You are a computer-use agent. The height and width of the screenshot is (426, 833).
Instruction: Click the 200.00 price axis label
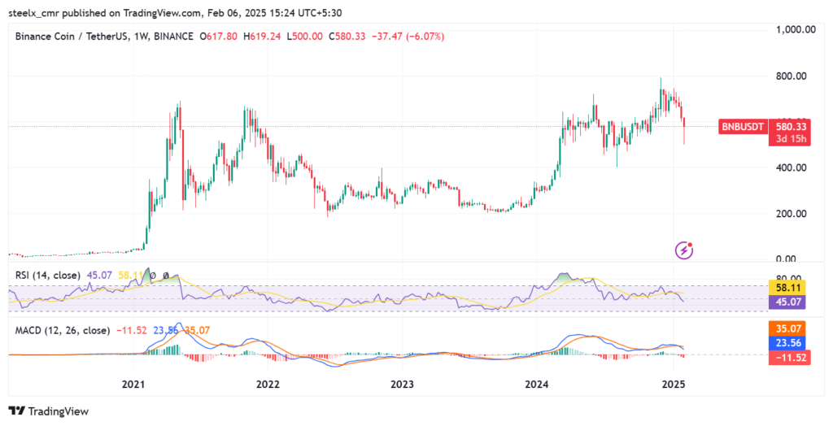pos(790,214)
